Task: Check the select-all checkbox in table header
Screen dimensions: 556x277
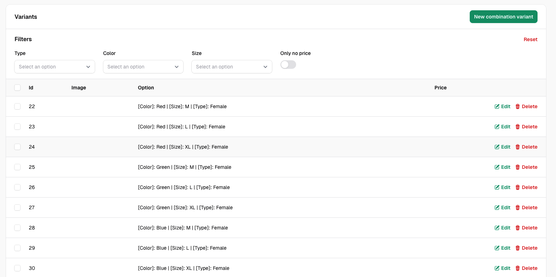Action: click(x=17, y=88)
